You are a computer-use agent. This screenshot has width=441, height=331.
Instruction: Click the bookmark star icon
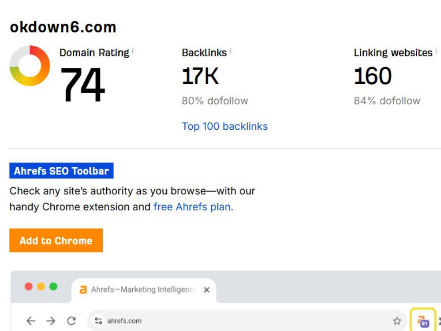point(397,320)
